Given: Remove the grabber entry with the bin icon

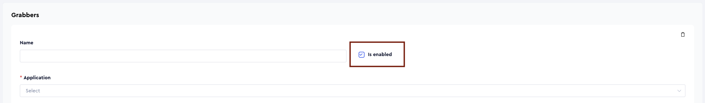Looking at the screenshot, I should point(683,34).
